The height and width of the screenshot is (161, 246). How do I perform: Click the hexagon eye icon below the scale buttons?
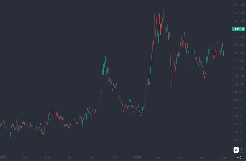pos(239,157)
